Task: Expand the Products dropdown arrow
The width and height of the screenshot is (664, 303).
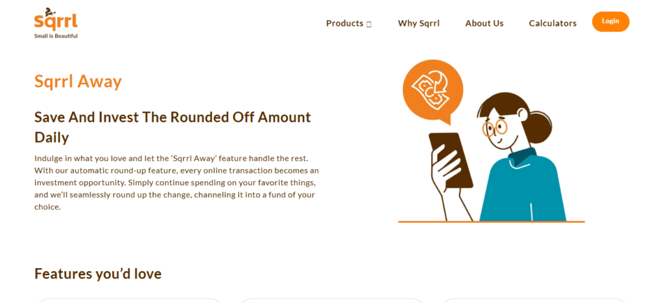Action: 369,24
